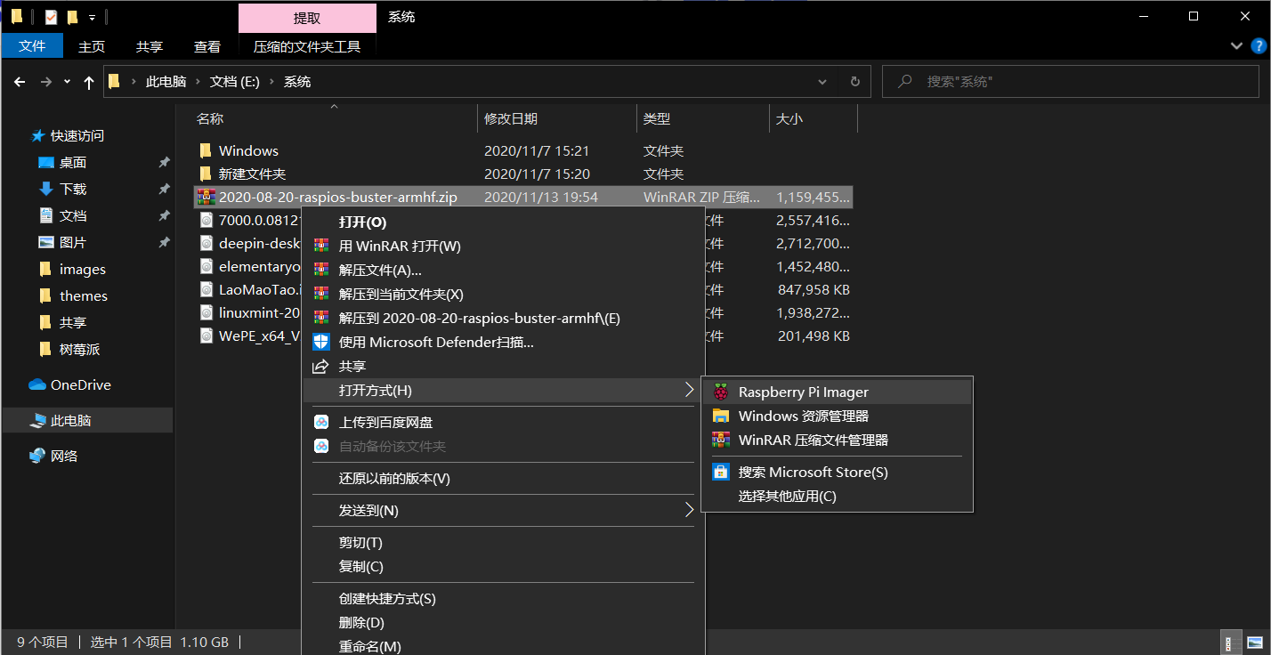Click the refresh button beside address bar
Viewport: 1271px width, 655px height.
[854, 81]
